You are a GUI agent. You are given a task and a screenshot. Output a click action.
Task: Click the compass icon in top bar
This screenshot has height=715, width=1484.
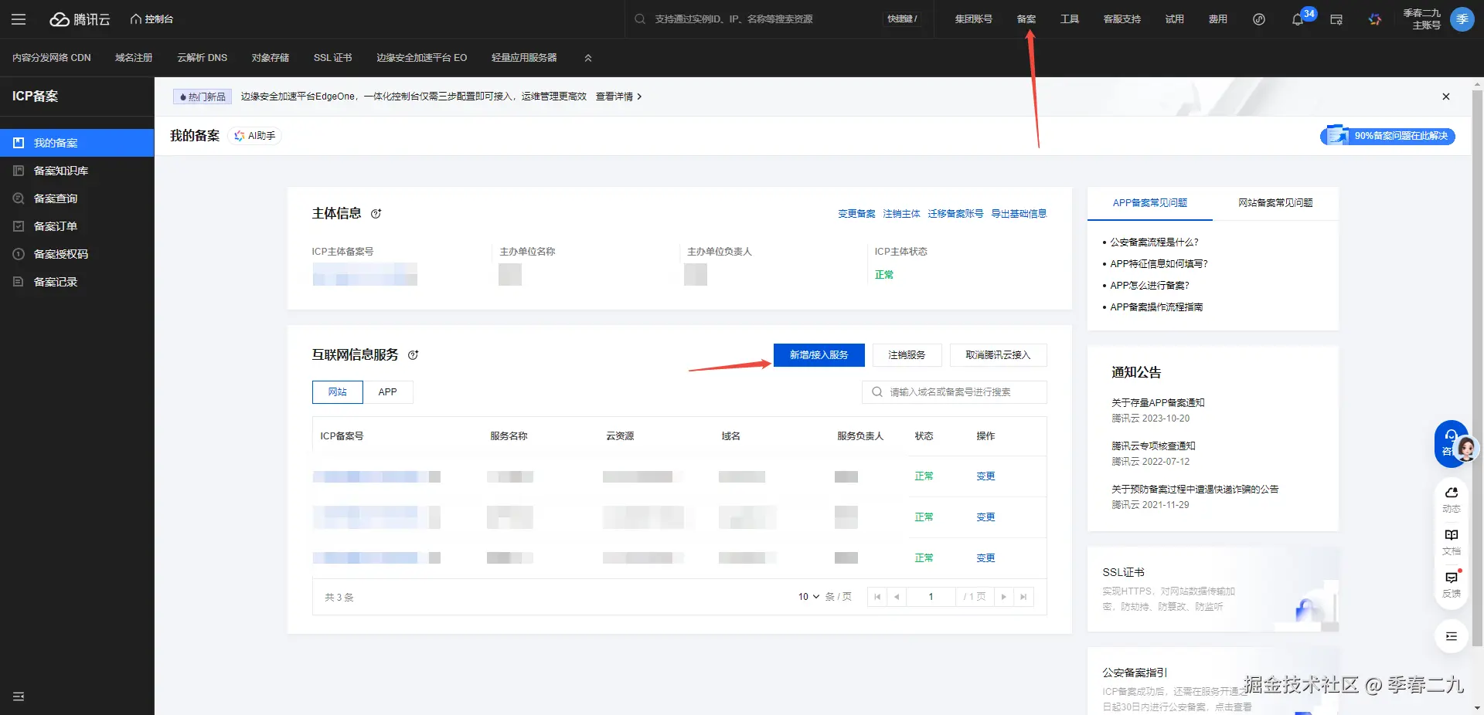click(1259, 19)
